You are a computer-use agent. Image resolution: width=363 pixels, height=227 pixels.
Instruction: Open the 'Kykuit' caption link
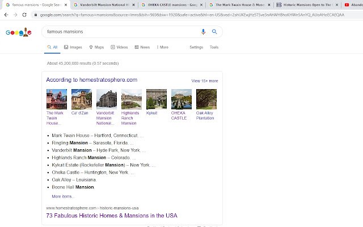click(x=152, y=113)
